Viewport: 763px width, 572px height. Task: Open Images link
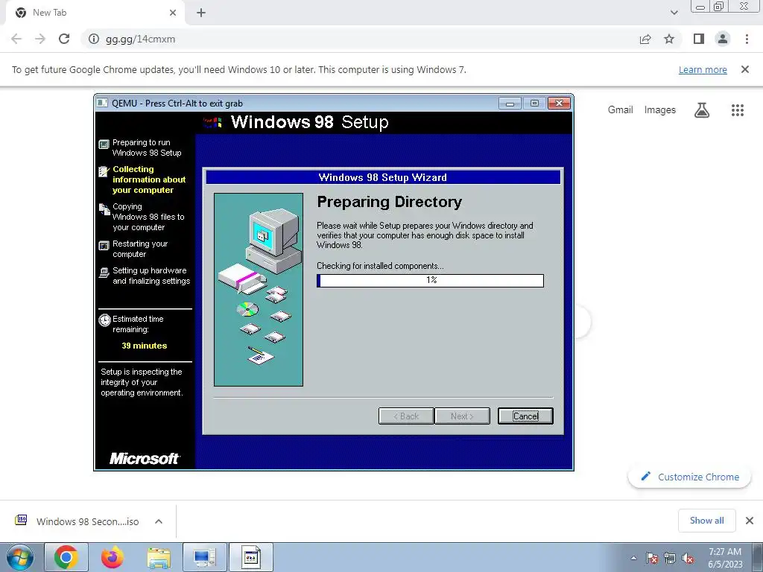(x=660, y=110)
